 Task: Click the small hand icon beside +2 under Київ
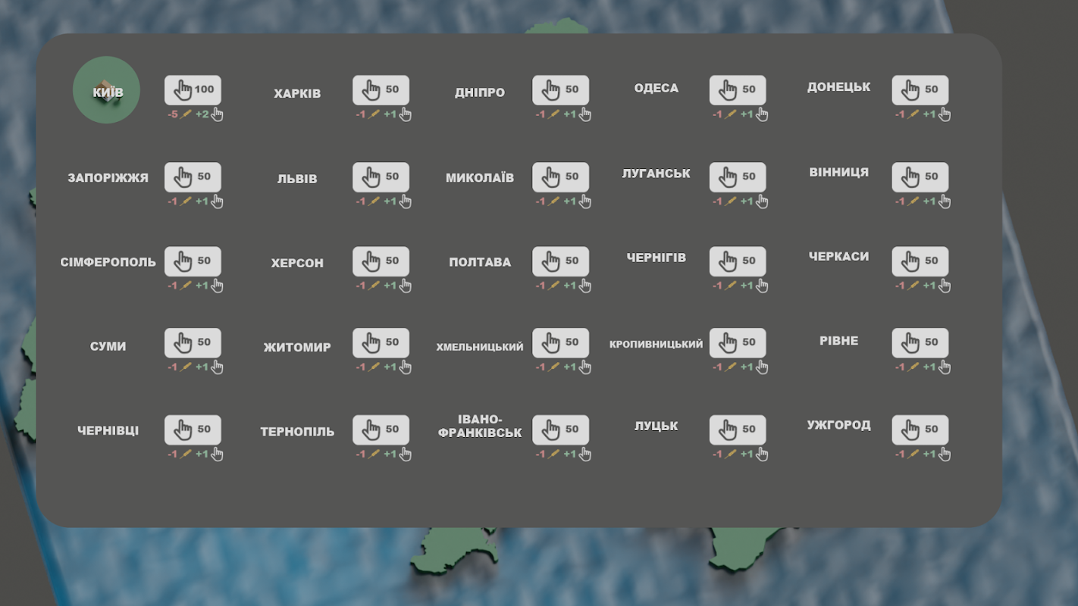(x=218, y=114)
